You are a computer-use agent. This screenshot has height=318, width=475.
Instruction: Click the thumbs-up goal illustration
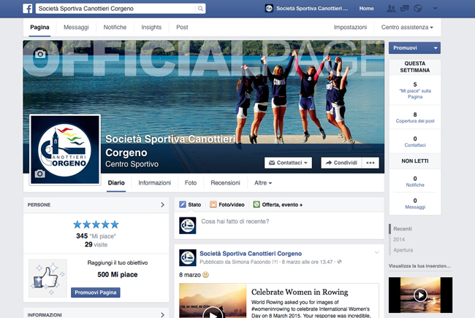coord(47,278)
